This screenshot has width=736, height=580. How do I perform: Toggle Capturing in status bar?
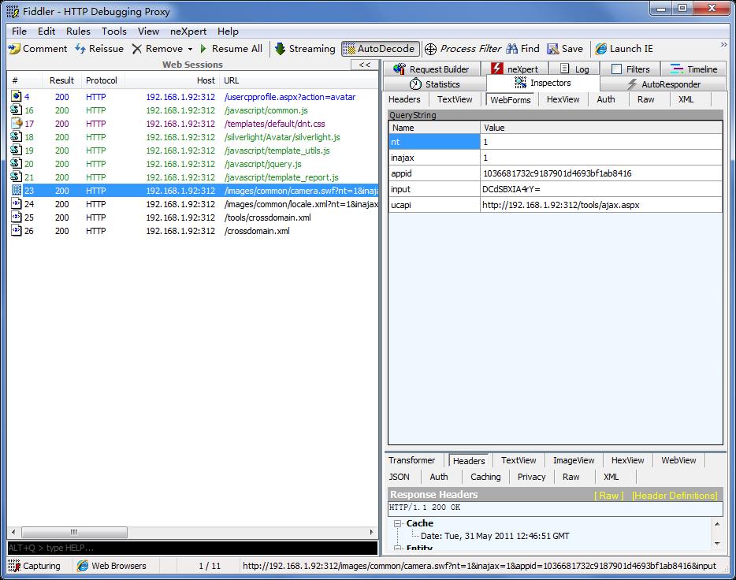point(34,566)
